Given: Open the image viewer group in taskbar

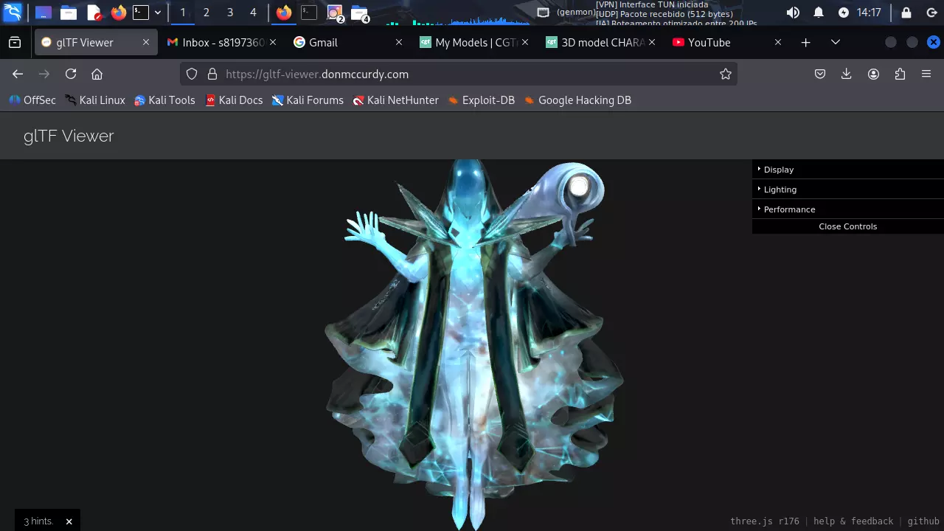Looking at the screenshot, I should click(x=336, y=13).
